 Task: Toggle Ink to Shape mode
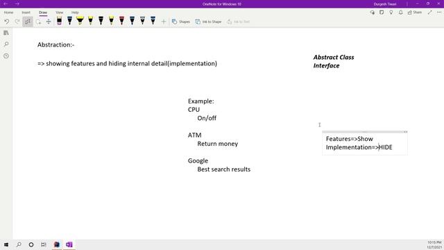pyautogui.click(x=208, y=22)
